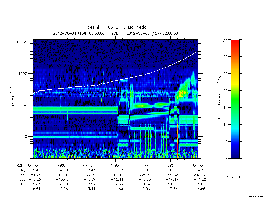
Task: Click the Rs value 12.43
Action: tap(90, 170)
